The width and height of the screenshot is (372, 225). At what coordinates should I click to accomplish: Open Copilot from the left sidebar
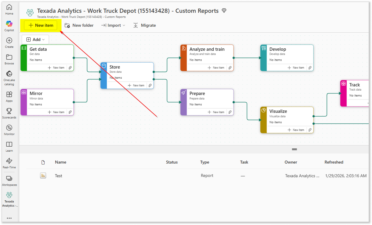[9, 26]
